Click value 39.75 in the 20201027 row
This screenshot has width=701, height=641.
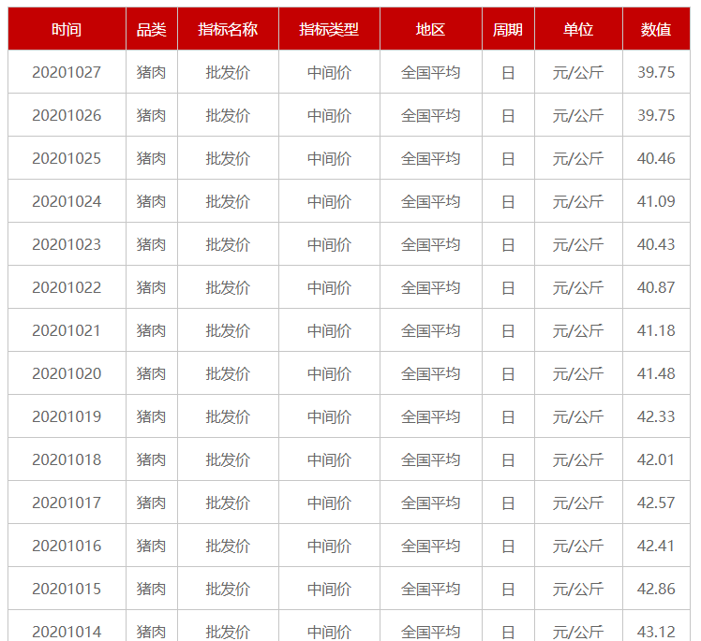656,72
